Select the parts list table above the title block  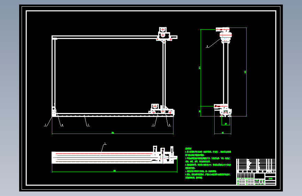click(256, 166)
